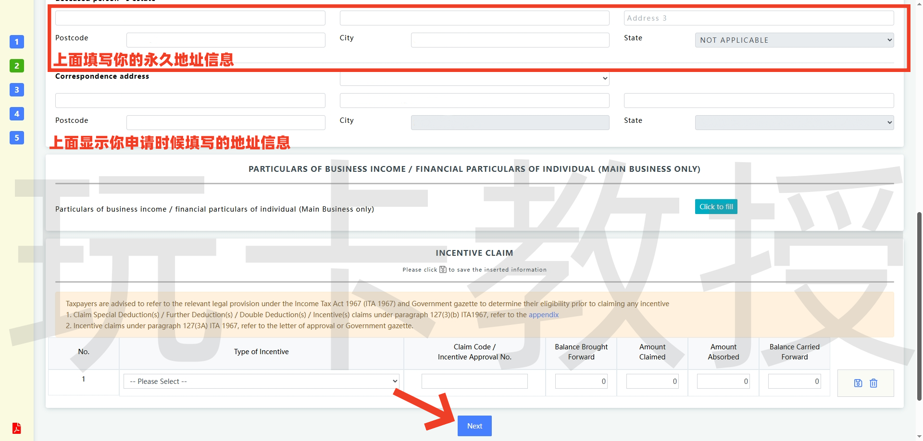Focus correspondence Postcode field
The height and width of the screenshot is (441, 923).
pos(226,122)
